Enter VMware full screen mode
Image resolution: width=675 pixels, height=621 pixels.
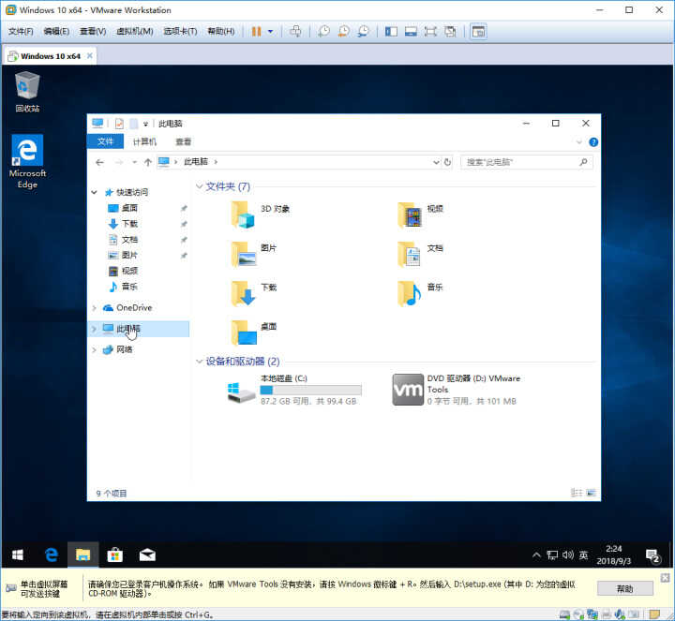coord(430,32)
